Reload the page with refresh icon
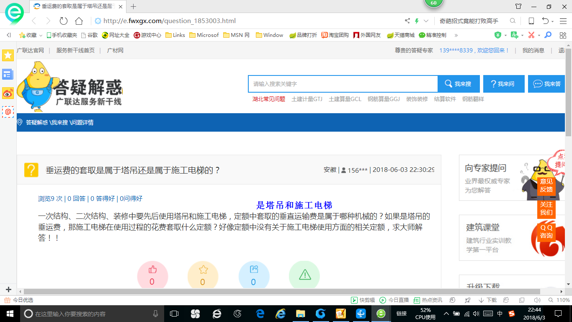Viewport: 572px width, 322px height. click(x=64, y=21)
